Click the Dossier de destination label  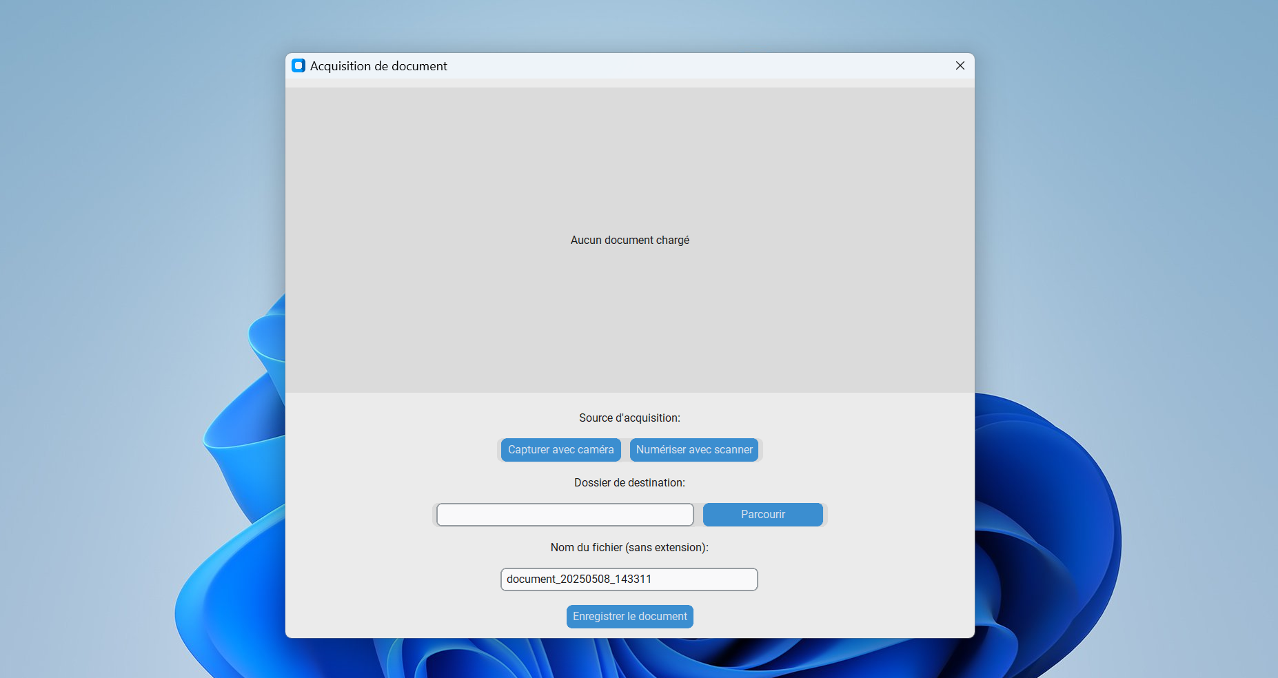pyautogui.click(x=629, y=483)
